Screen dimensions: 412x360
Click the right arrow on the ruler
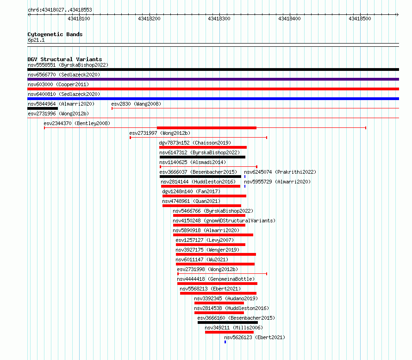coord(398,15)
